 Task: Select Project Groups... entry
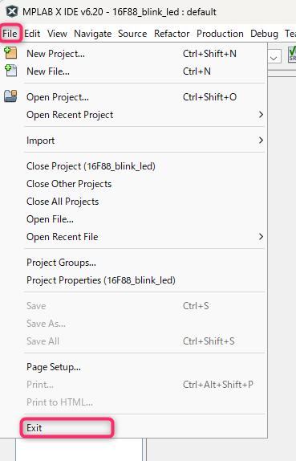tap(61, 263)
